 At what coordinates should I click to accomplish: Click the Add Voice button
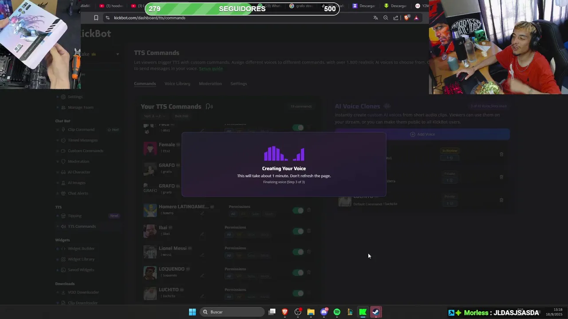422,134
